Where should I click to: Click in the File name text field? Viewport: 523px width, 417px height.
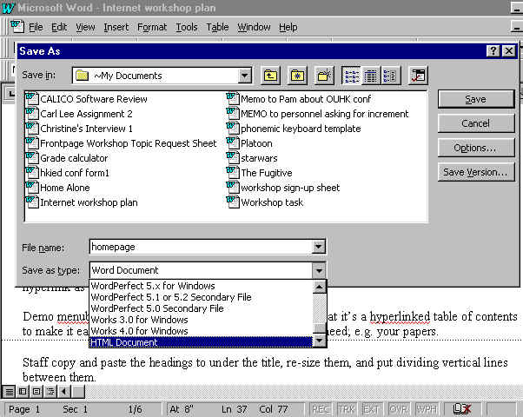200,248
